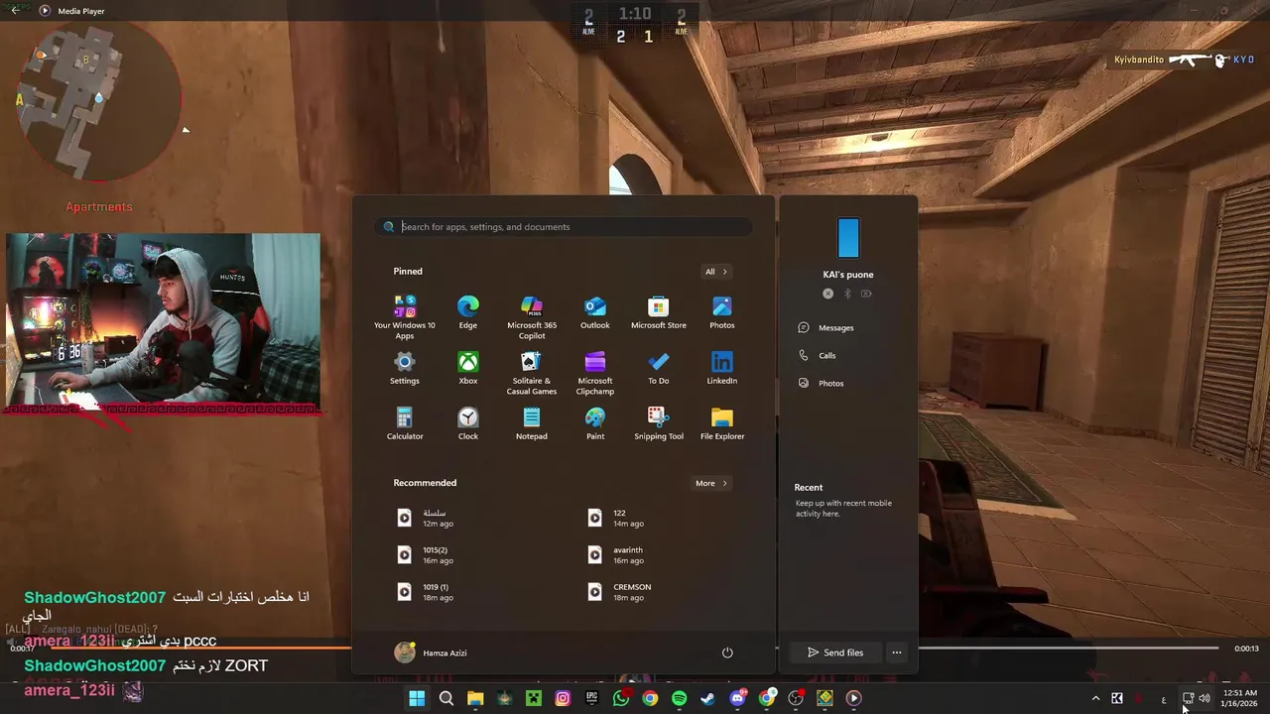This screenshot has height=714, width=1270.
Task: Open Microsoft Store pinned app
Action: click(x=659, y=312)
